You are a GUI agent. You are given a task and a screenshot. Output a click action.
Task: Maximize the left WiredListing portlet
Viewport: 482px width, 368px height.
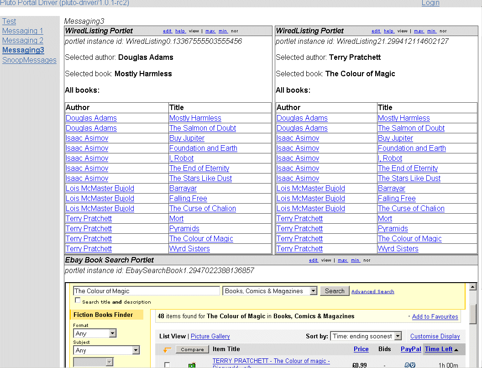(x=210, y=31)
